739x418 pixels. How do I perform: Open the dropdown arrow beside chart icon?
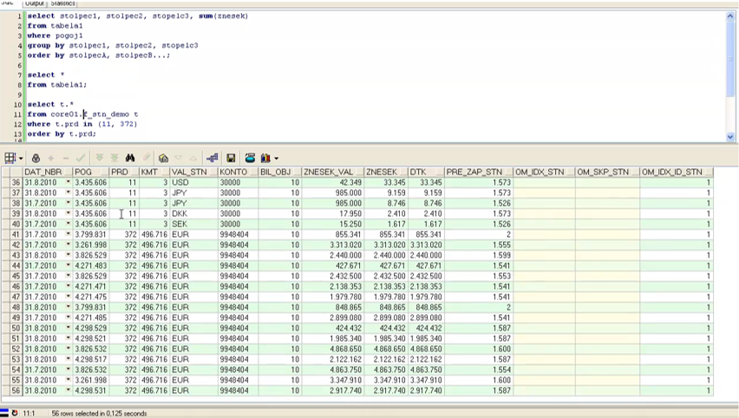276,159
